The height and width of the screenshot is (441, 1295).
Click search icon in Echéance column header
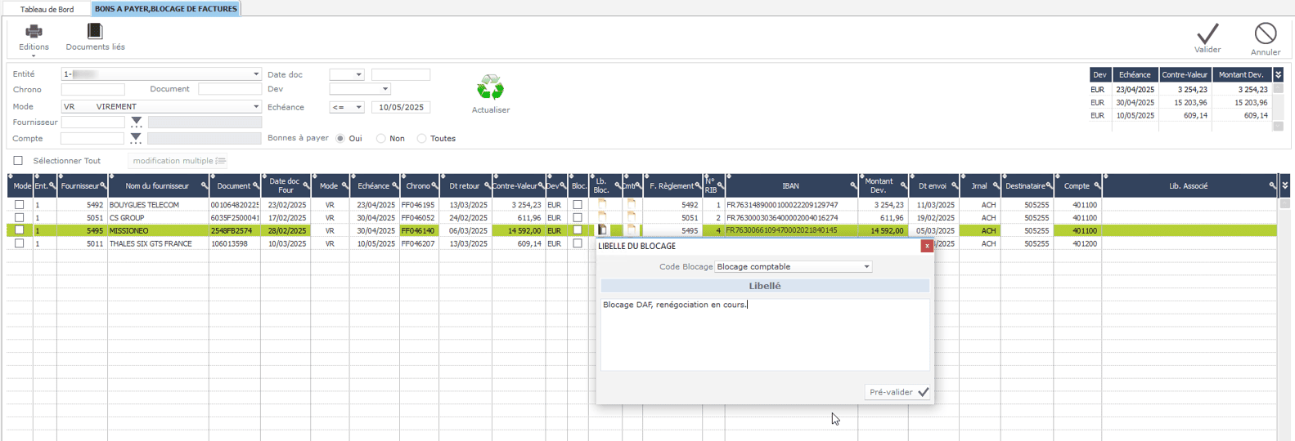[395, 186]
